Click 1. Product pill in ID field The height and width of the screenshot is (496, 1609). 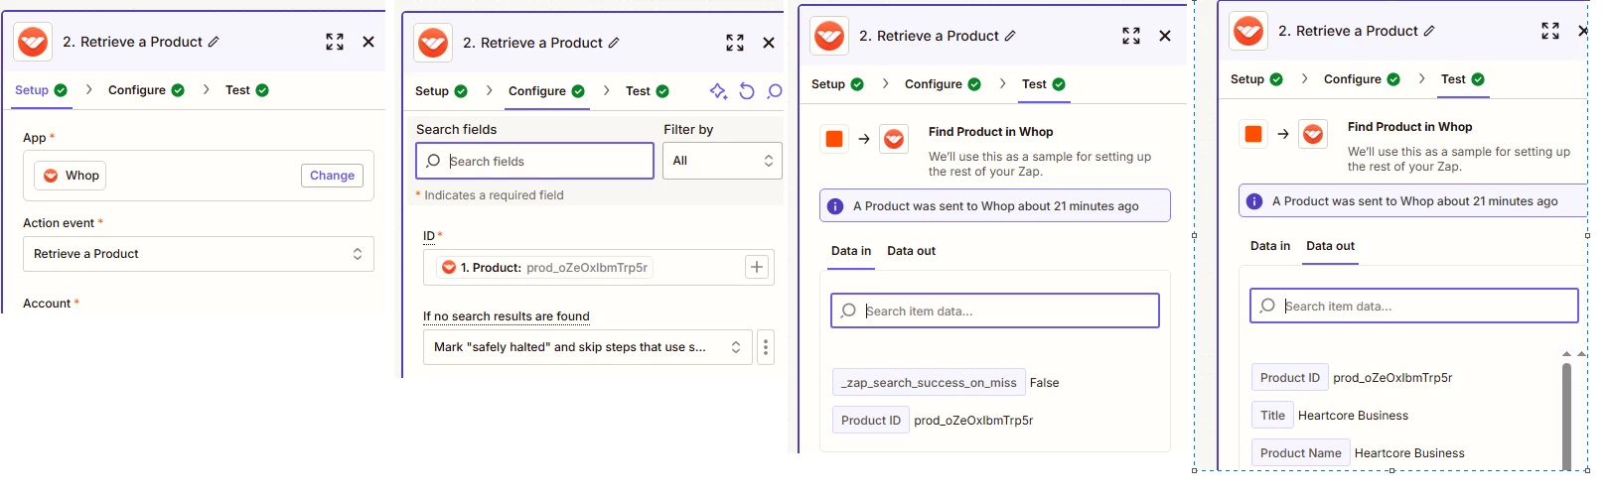(x=544, y=268)
